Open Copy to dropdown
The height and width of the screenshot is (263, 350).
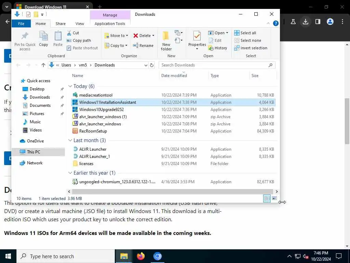point(116,46)
